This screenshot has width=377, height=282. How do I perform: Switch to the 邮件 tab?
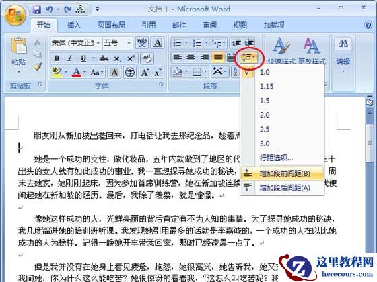coord(179,25)
